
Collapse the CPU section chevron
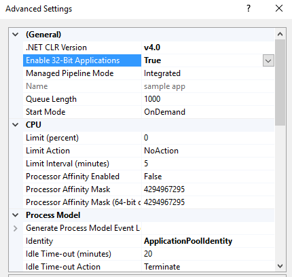[16, 125]
